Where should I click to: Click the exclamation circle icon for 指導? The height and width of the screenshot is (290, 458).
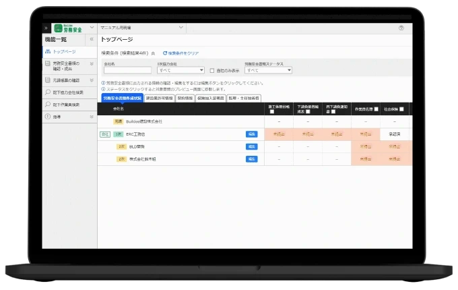48,117
